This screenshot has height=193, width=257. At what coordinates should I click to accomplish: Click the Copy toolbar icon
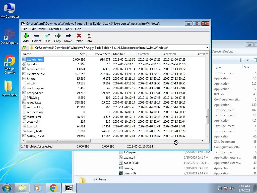[57, 36]
